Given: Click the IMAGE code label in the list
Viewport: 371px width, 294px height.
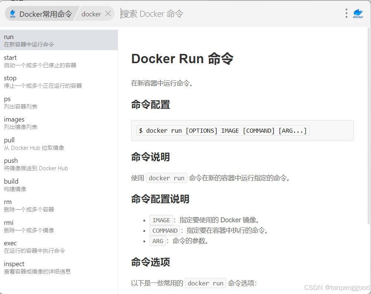Looking at the screenshot, I should pyautogui.click(x=162, y=220).
